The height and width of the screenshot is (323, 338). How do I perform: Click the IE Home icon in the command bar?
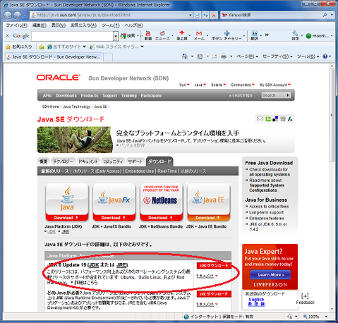(x=185, y=56)
